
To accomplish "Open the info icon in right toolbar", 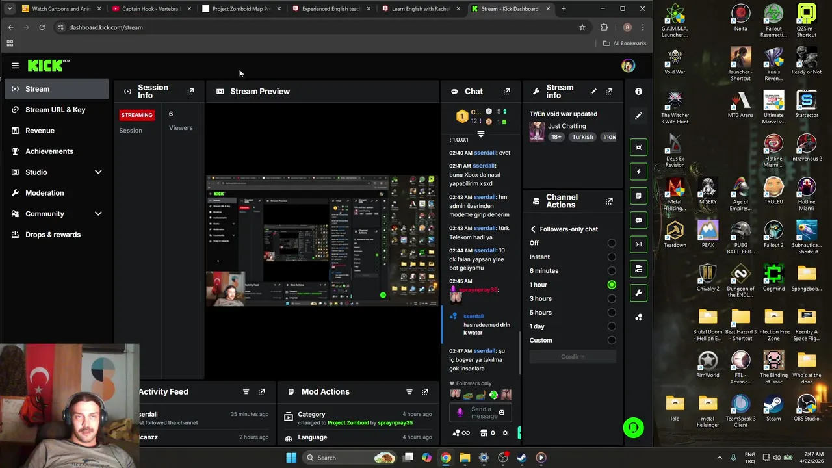I will pos(638,92).
